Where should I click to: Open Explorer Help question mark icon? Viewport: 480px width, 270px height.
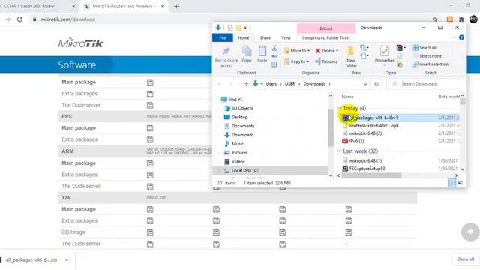[x=461, y=37]
